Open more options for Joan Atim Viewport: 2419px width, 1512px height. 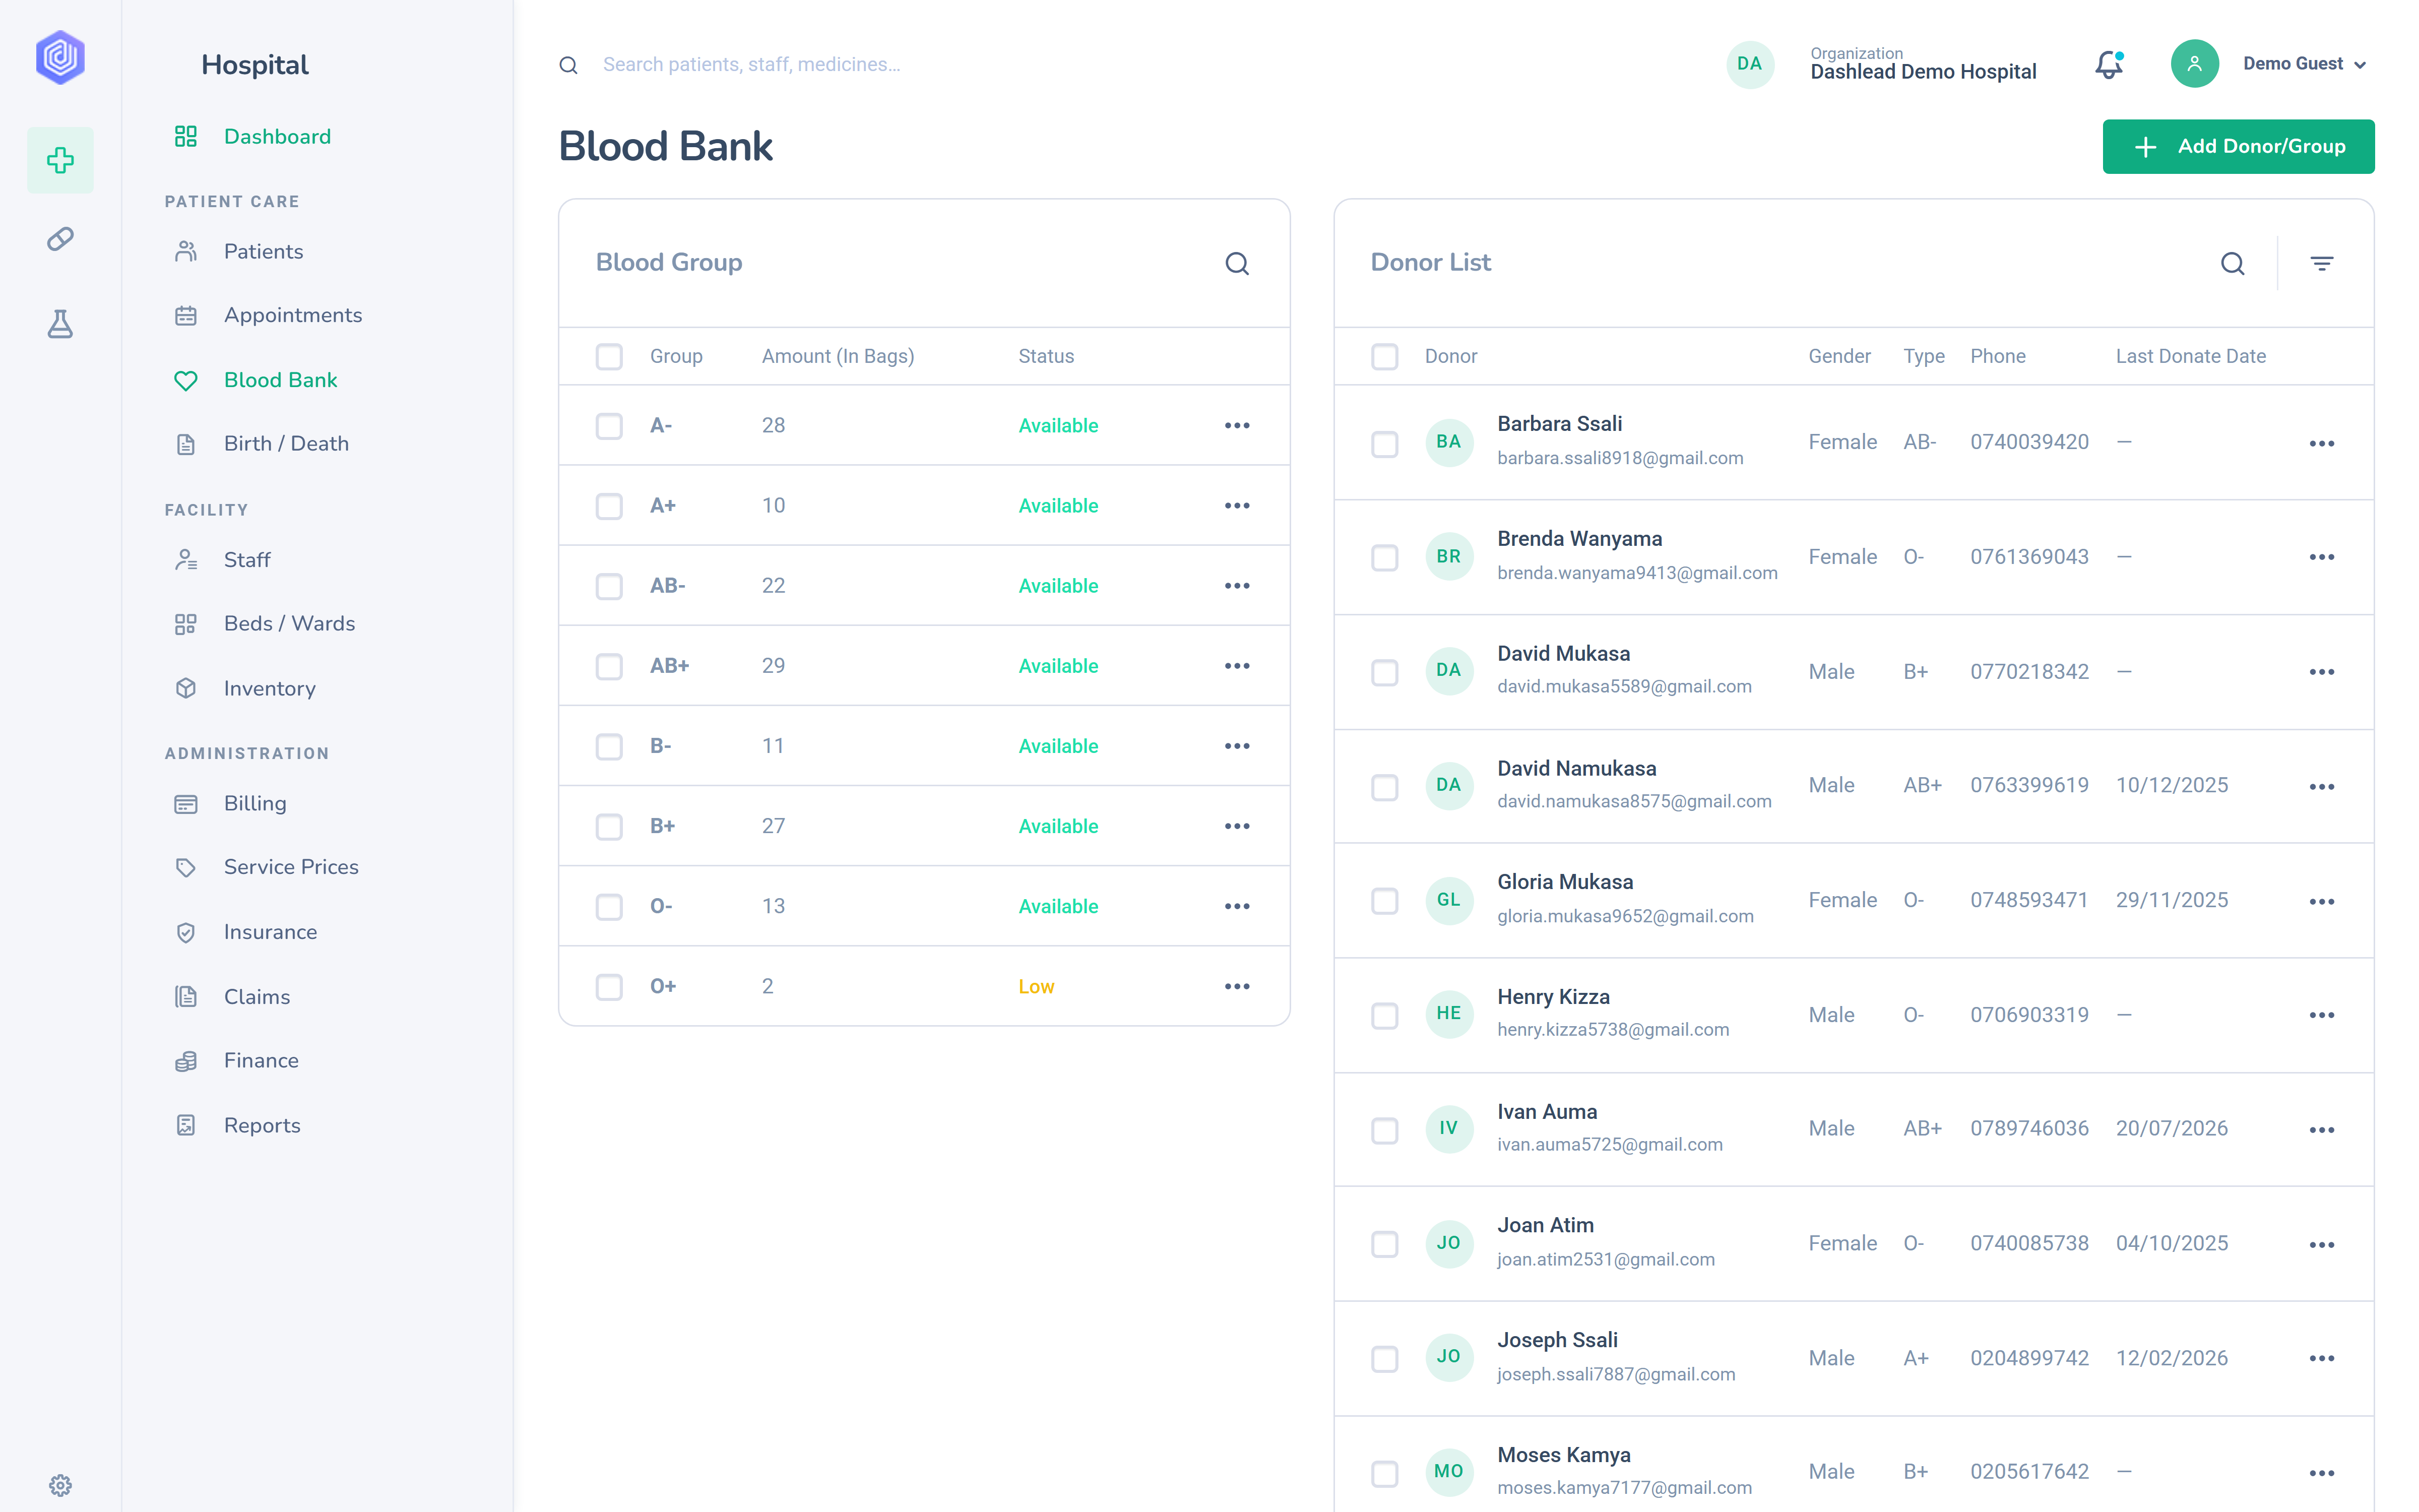[2321, 1244]
